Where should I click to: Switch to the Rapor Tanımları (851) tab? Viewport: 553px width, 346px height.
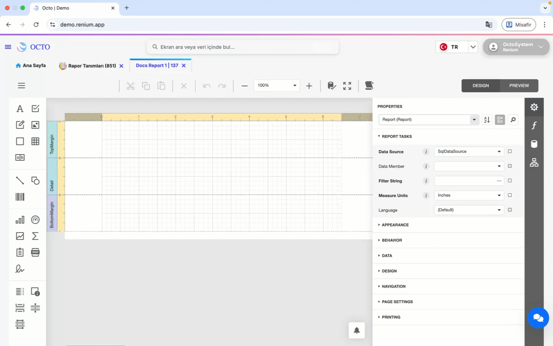point(92,66)
